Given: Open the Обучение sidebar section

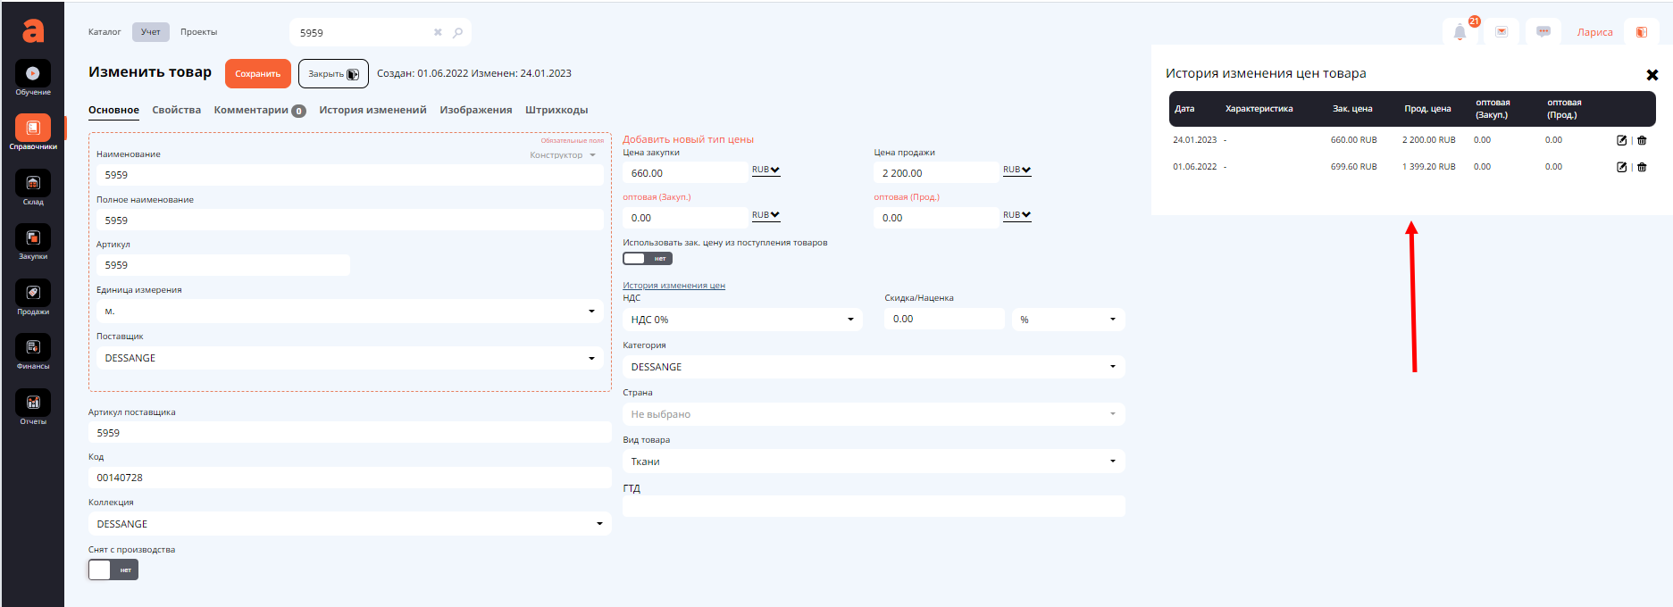Looking at the screenshot, I should pyautogui.click(x=33, y=74).
